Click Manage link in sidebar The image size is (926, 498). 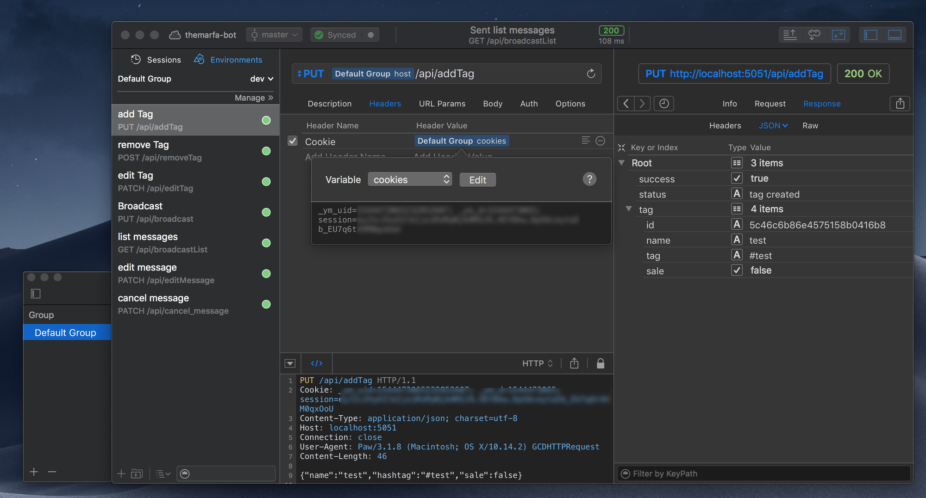point(253,98)
